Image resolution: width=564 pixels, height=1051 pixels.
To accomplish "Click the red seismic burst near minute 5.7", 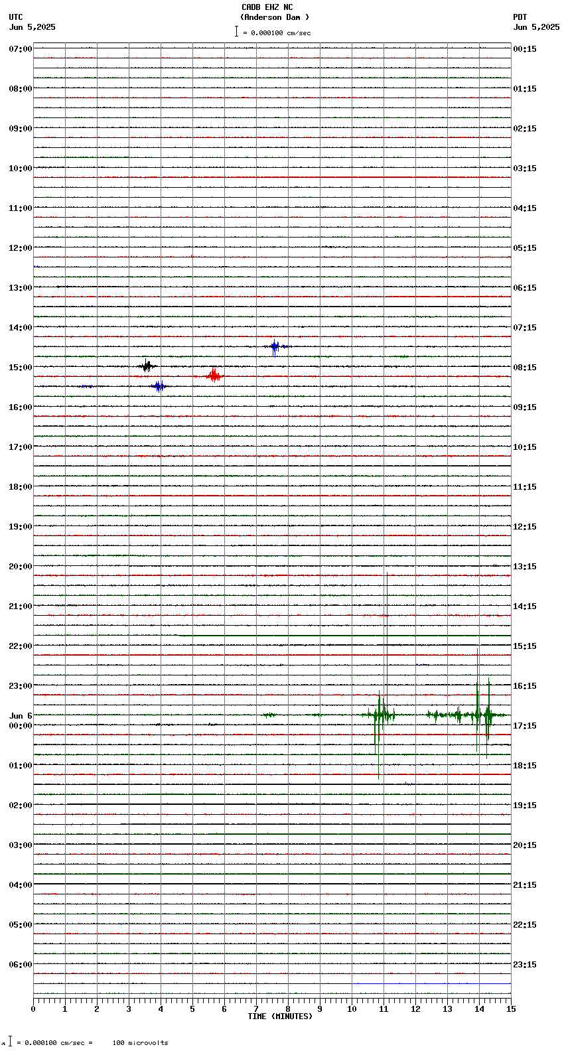I will pos(214,376).
